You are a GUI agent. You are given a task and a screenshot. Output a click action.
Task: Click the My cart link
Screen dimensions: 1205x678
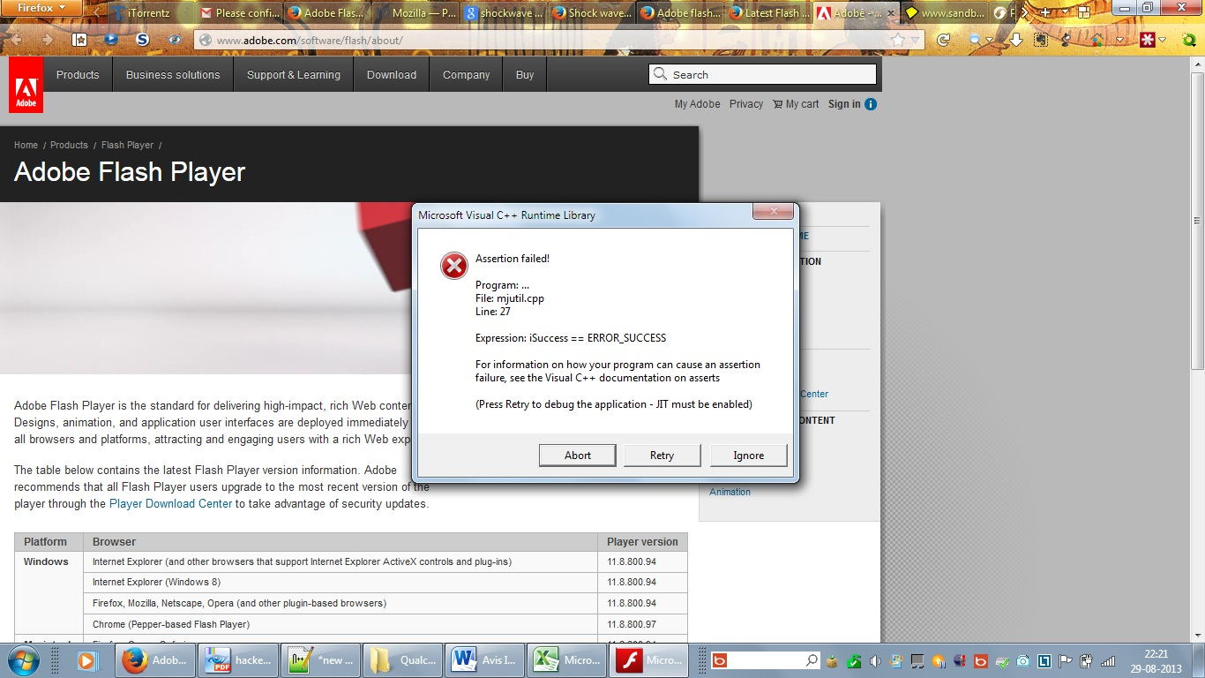pyautogui.click(x=796, y=104)
